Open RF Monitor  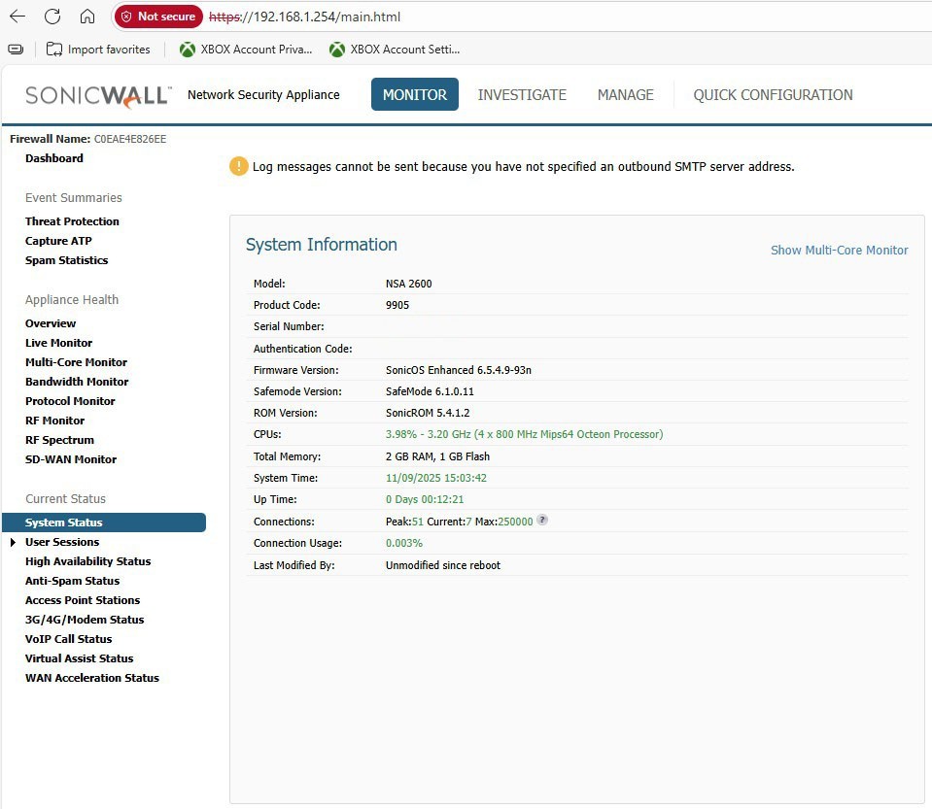pos(54,421)
